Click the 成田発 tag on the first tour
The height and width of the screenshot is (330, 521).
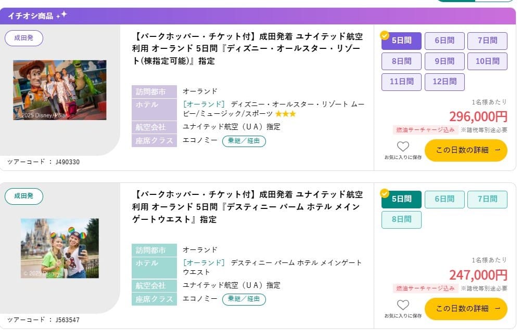[x=23, y=38]
